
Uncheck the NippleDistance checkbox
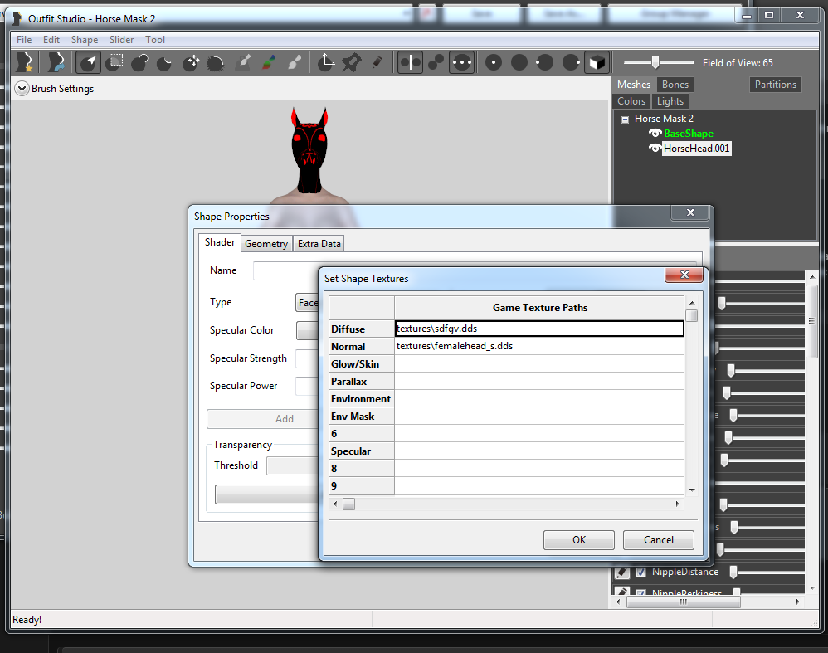(640, 572)
